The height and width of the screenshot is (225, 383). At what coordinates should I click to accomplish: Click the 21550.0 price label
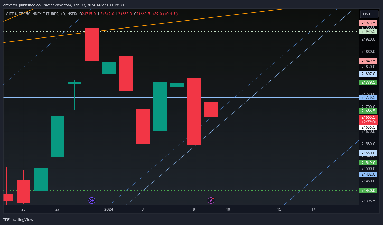point(368,153)
